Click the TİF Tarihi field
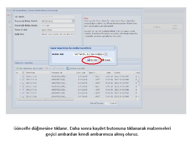 [x=58, y=17]
